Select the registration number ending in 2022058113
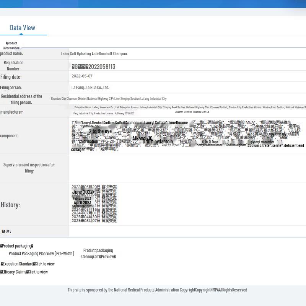Viewport: 306px width, 306px height. [93, 67]
